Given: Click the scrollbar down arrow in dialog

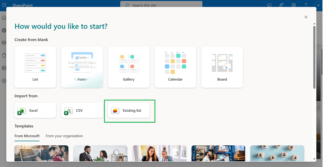Looking at the screenshot, I should (314, 159).
